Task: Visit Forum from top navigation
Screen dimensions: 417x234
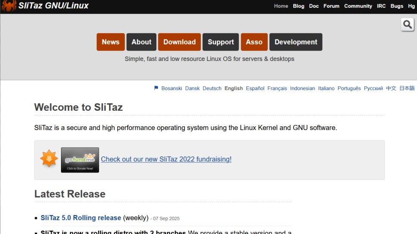Action: [x=331, y=6]
